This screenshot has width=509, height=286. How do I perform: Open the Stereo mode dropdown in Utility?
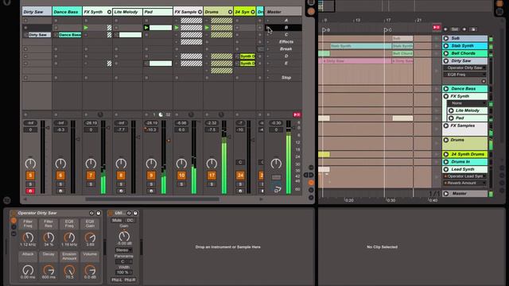tap(124, 250)
